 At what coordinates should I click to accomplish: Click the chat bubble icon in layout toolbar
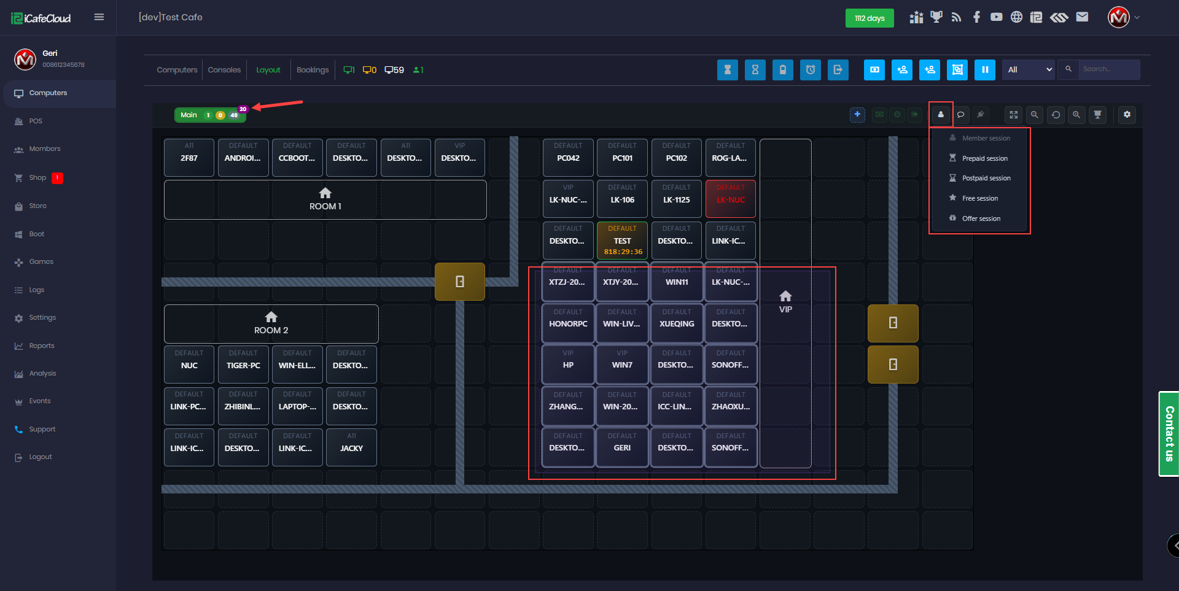tap(961, 115)
